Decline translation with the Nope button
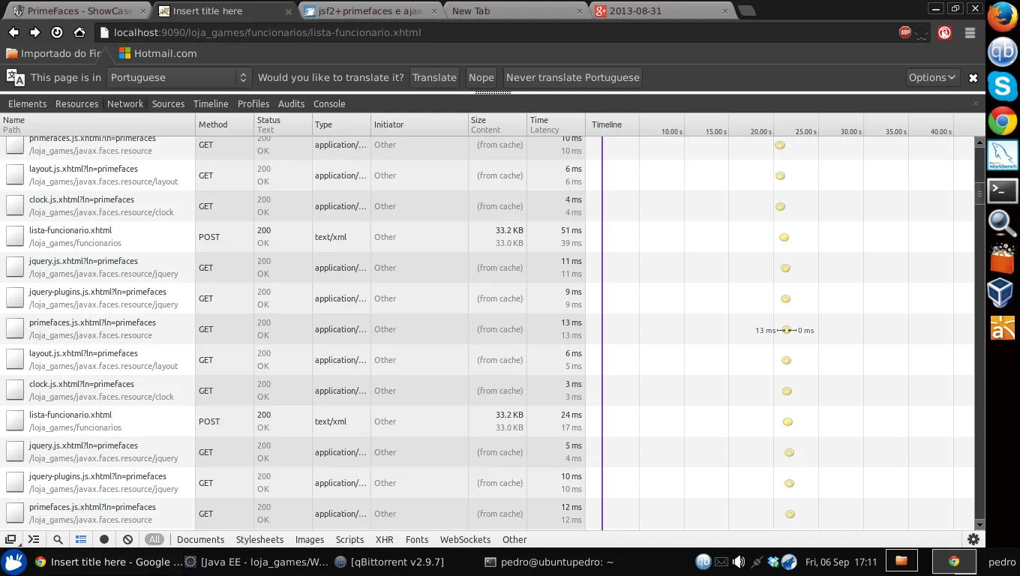Screen dimensions: 1020x576 [481, 77]
